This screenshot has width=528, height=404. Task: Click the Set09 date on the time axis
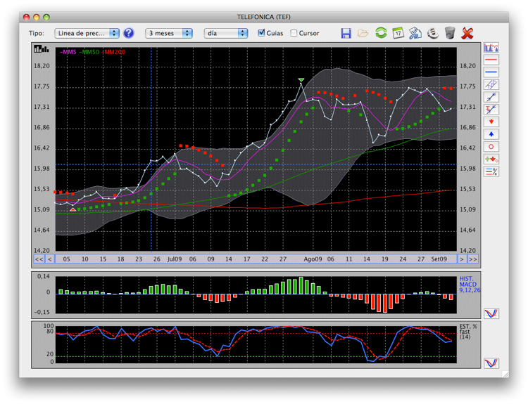point(439,259)
